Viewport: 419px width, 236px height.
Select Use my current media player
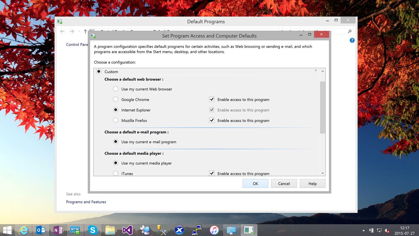[x=116, y=163]
